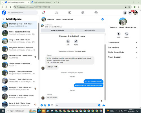Click the Name edit pencil icon
Screen dimensions: 141x113
(76, 42)
